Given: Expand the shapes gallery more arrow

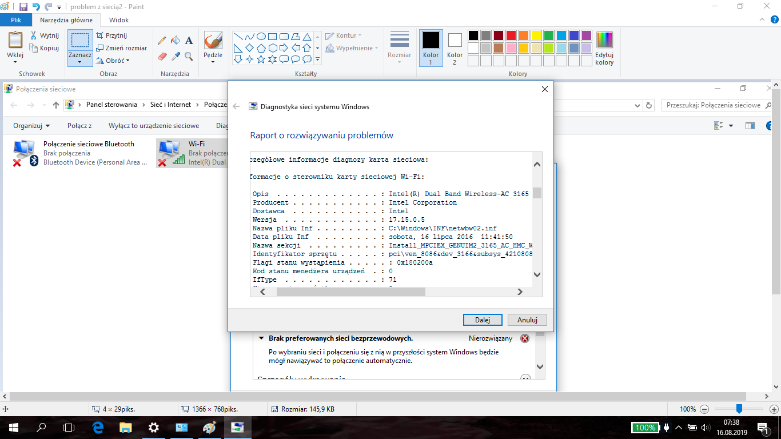Looking at the screenshot, I should (x=318, y=59).
